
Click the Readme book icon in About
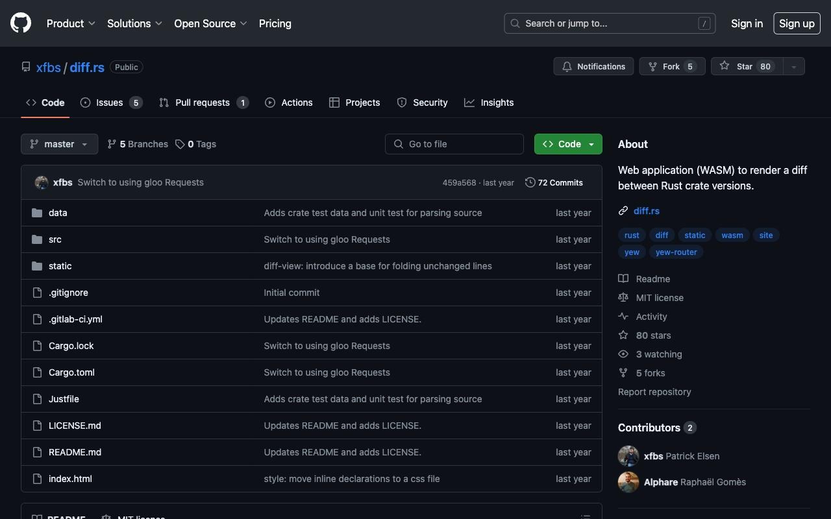pos(623,279)
